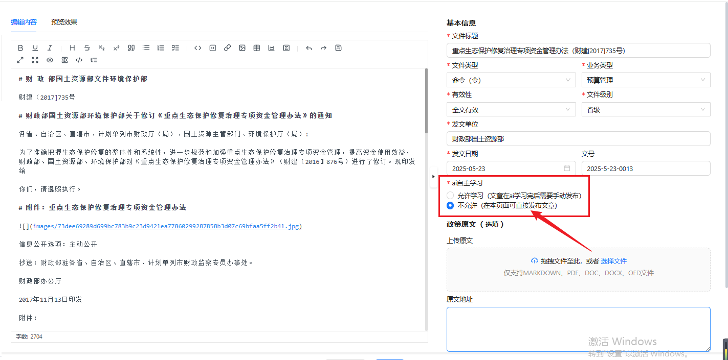Open the 文件类型 dropdown showing 命令（令）
Image resolution: width=728 pixels, height=360 pixels.
[x=511, y=80]
